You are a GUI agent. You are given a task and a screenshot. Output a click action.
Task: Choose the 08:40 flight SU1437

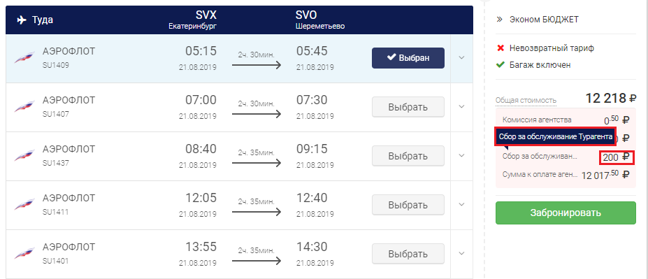point(408,156)
